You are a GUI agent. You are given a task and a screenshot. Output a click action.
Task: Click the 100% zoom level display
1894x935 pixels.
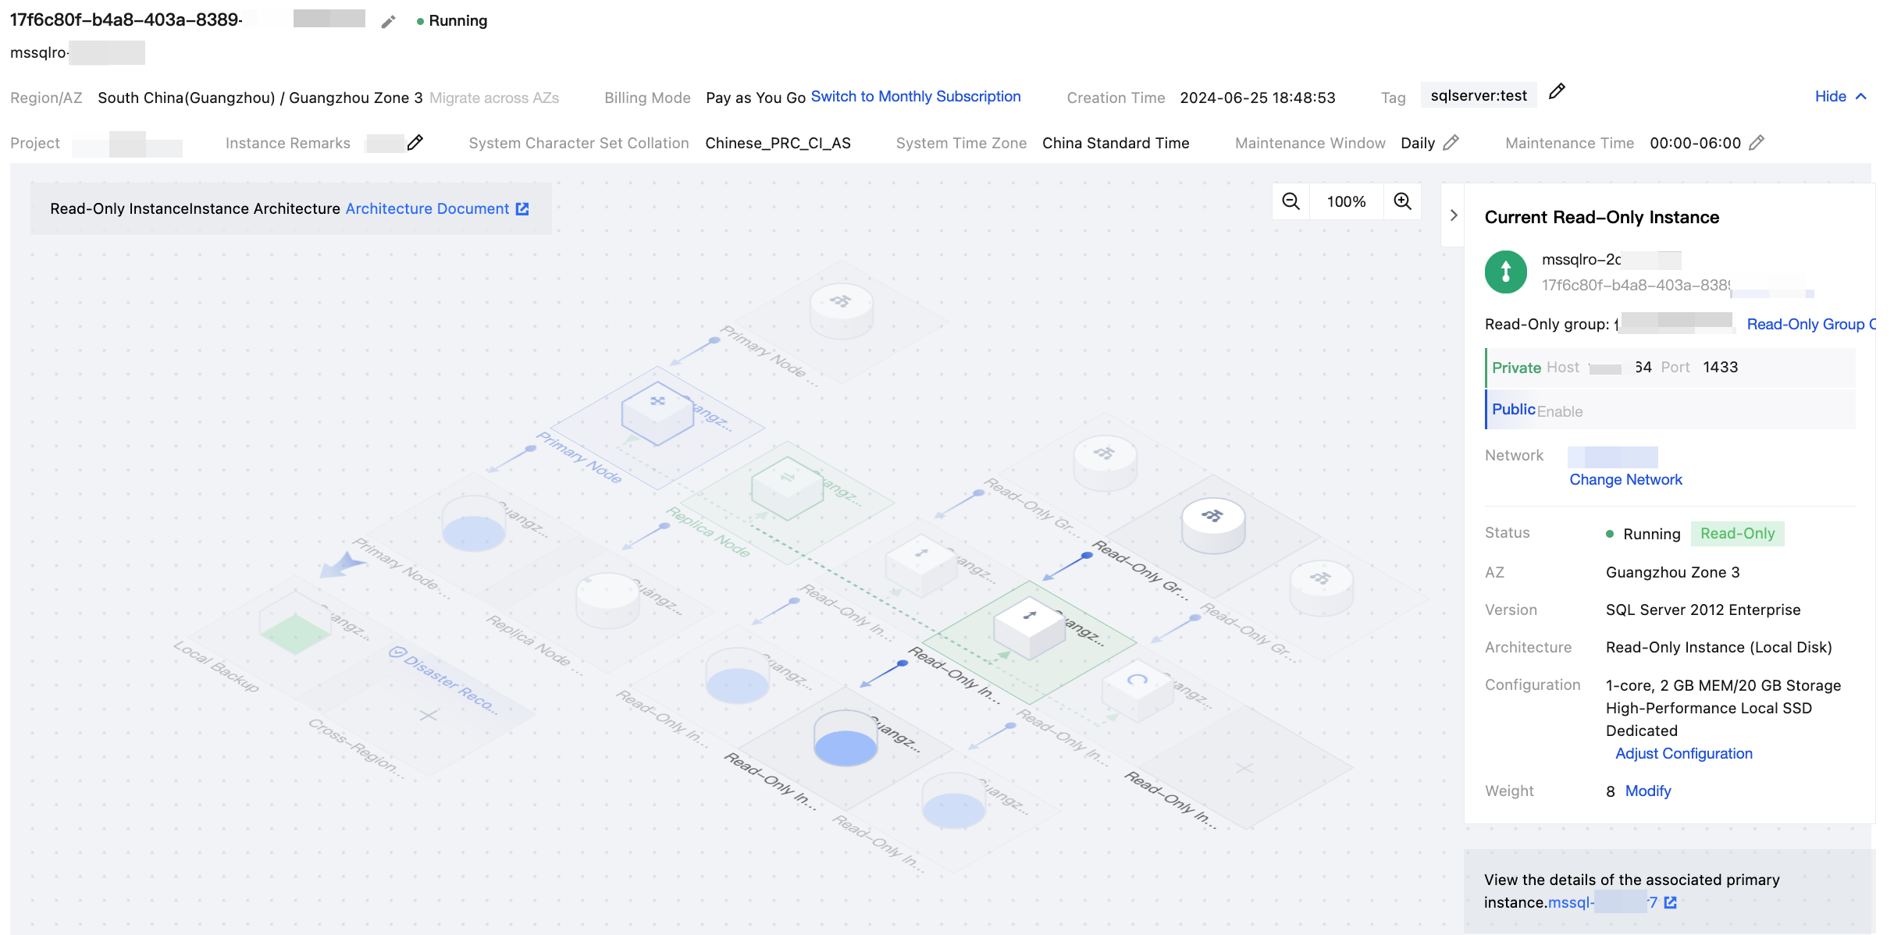coord(1346,201)
